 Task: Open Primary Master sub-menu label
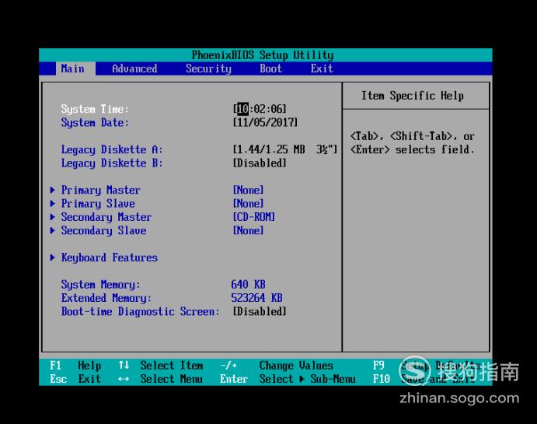[101, 191]
